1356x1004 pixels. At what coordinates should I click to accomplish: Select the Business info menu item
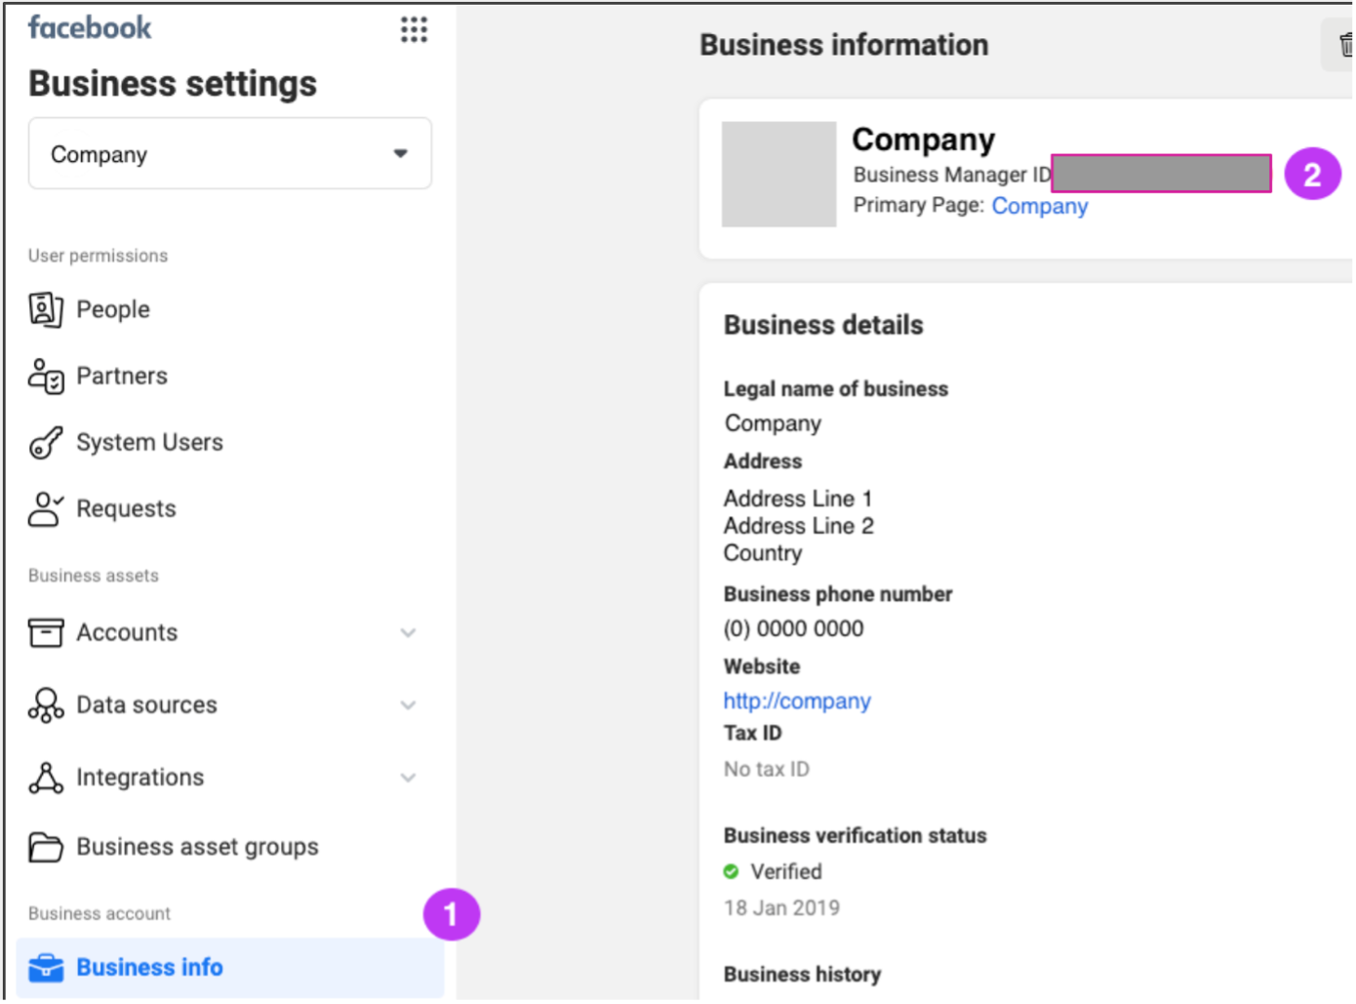click(230, 968)
